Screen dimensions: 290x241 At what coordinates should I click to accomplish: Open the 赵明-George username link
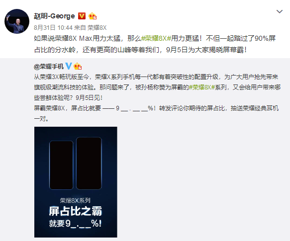click(x=54, y=16)
